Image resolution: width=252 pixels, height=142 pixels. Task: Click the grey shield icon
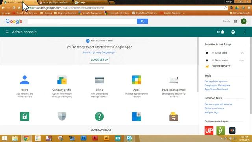coord(62,116)
